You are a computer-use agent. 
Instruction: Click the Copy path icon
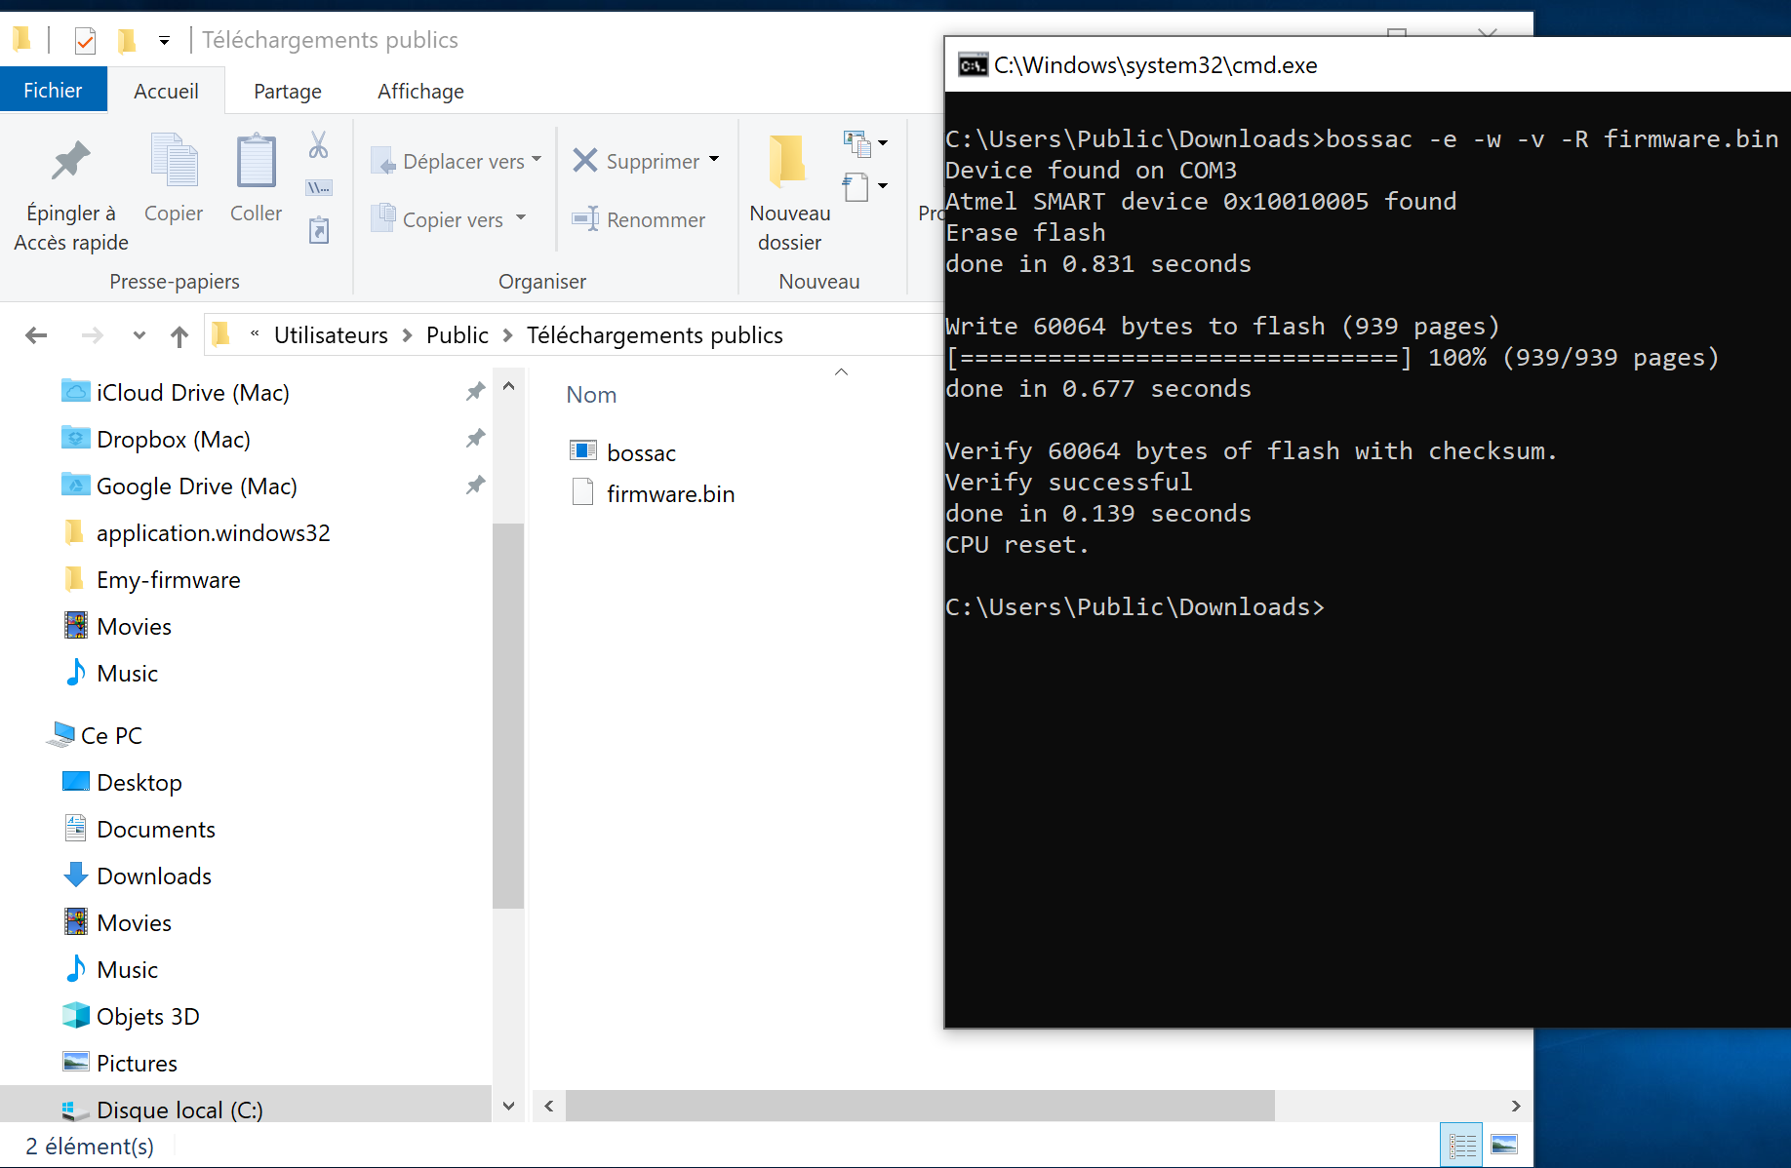[x=318, y=187]
